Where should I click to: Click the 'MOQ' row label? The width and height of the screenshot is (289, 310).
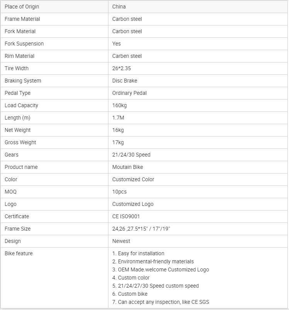(x=10, y=192)
